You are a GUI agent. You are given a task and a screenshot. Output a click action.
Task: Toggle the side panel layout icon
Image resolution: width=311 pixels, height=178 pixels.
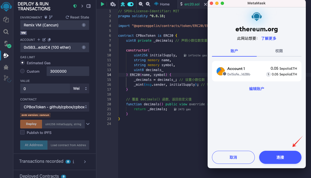pos(89,6)
